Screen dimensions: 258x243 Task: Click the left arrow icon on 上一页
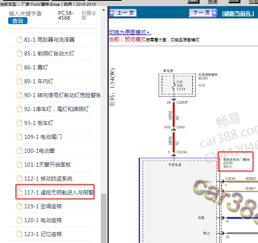coord(112,13)
